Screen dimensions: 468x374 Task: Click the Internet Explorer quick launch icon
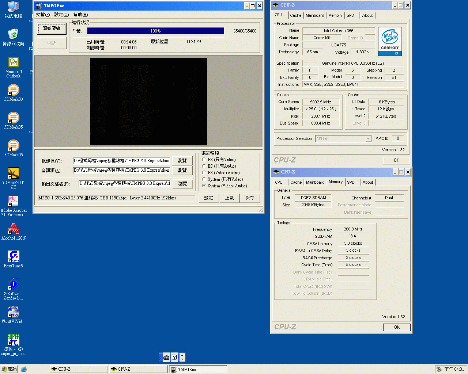tap(24, 369)
